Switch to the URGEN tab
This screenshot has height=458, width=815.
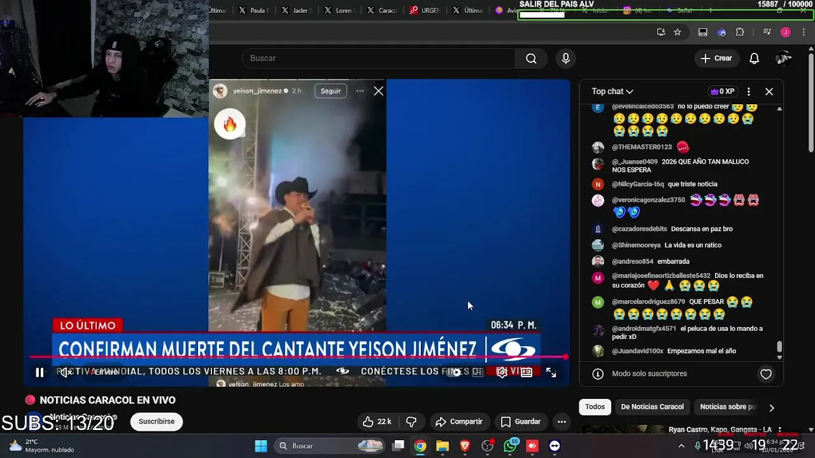click(425, 10)
